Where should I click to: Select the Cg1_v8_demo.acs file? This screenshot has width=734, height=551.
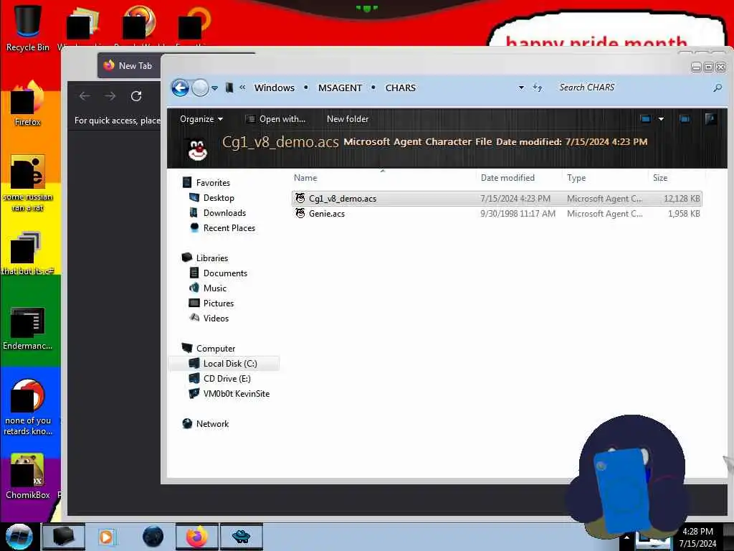pyautogui.click(x=497, y=199)
